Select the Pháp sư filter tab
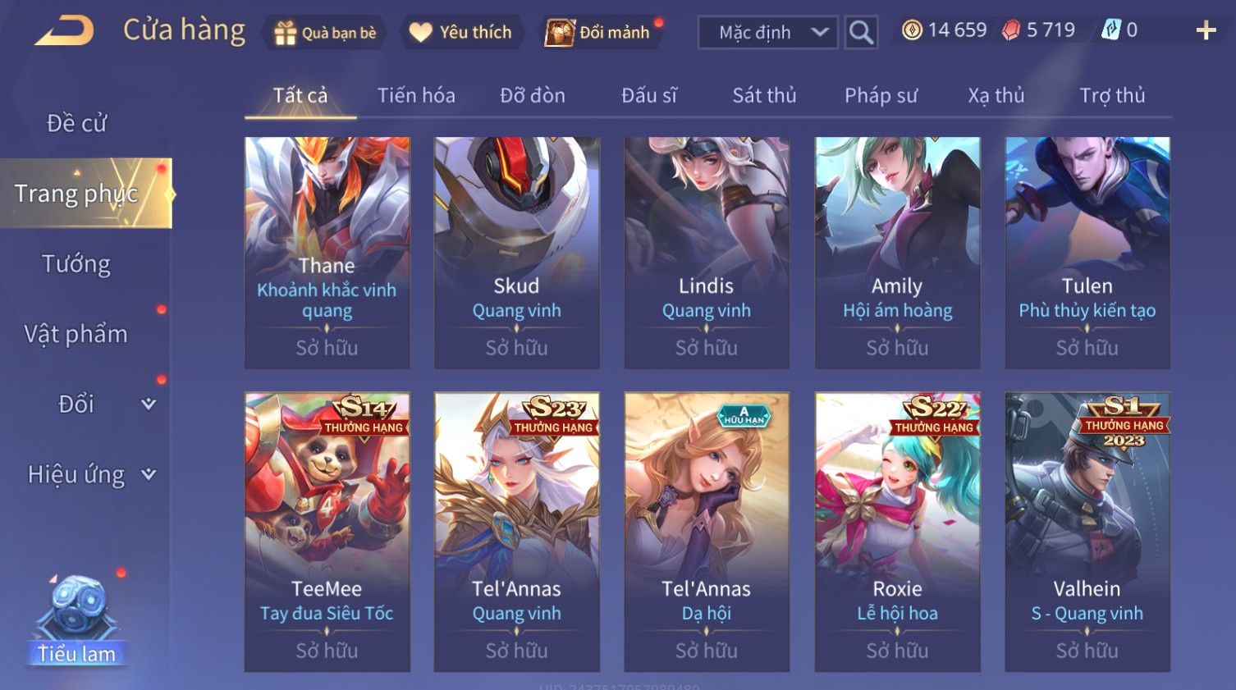 click(x=881, y=96)
